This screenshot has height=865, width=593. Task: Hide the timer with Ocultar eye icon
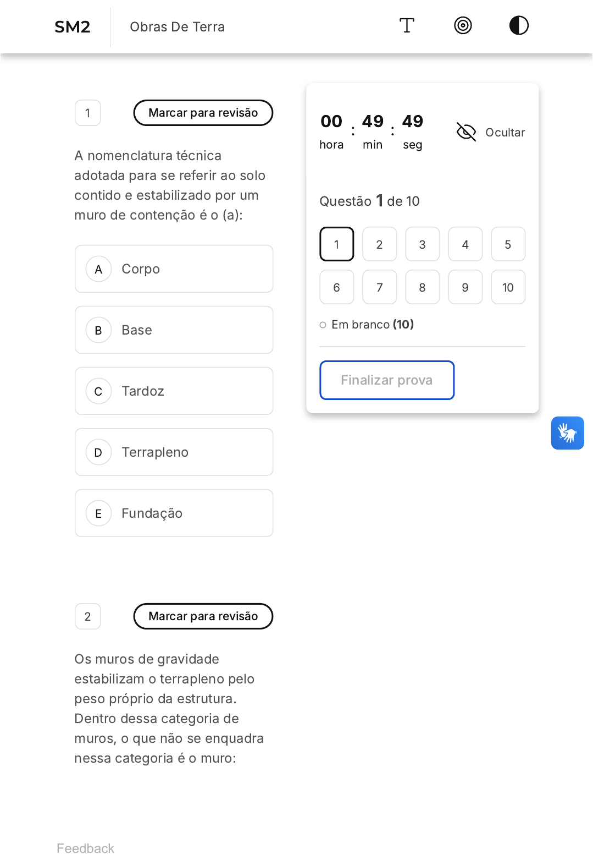click(467, 132)
